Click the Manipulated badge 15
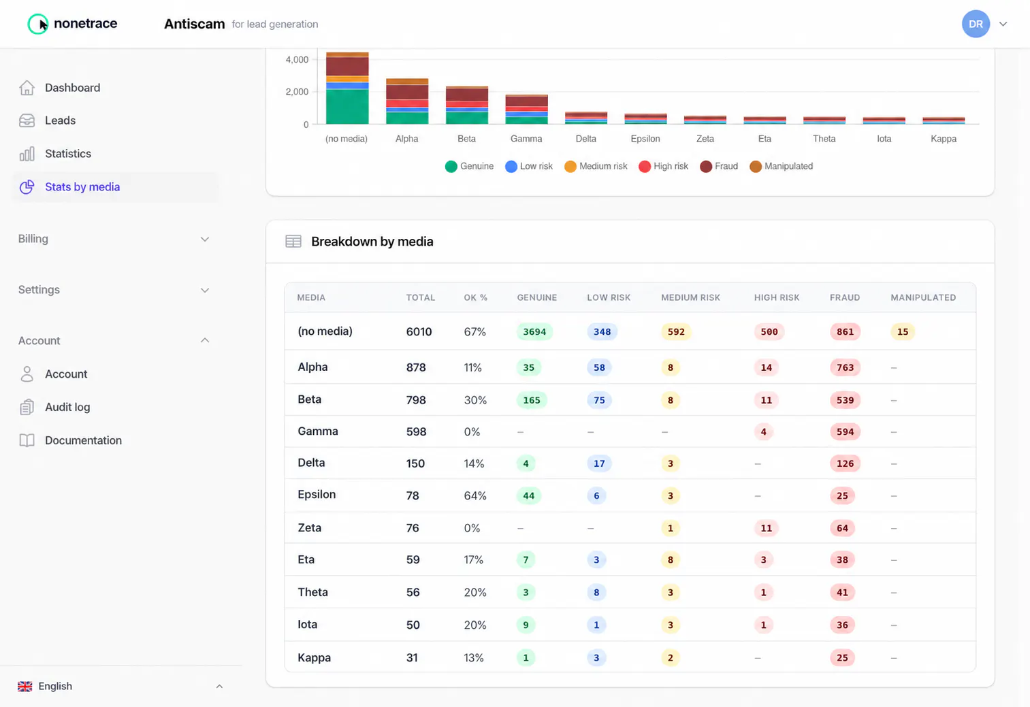This screenshot has height=707, width=1030. point(903,332)
